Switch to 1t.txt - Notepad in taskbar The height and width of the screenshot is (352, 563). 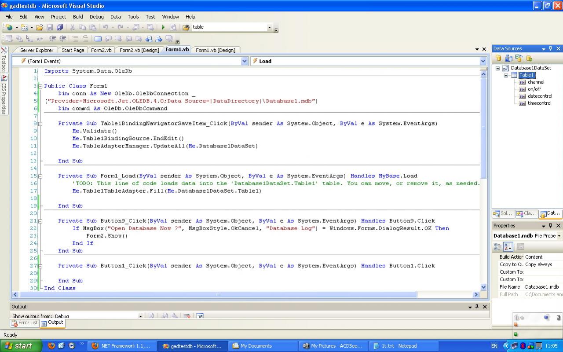click(x=404, y=346)
